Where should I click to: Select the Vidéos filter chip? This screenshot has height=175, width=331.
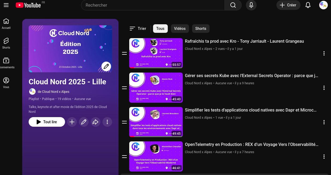pyautogui.click(x=180, y=29)
